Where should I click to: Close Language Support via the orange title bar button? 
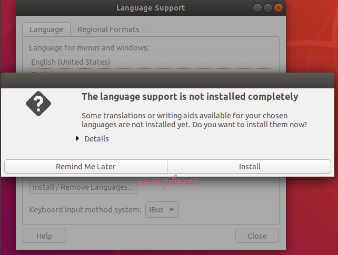[x=279, y=8]
